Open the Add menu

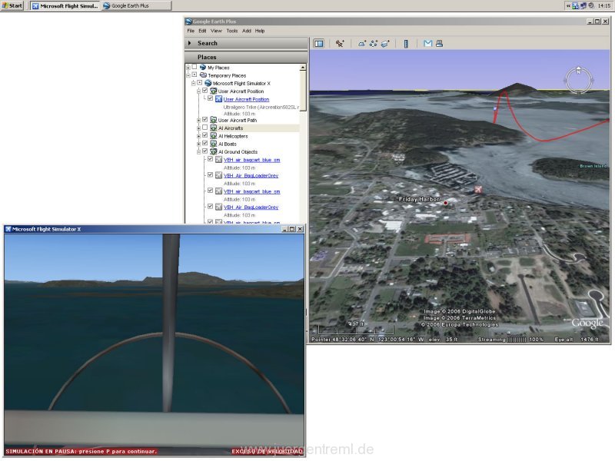point(247,31)
